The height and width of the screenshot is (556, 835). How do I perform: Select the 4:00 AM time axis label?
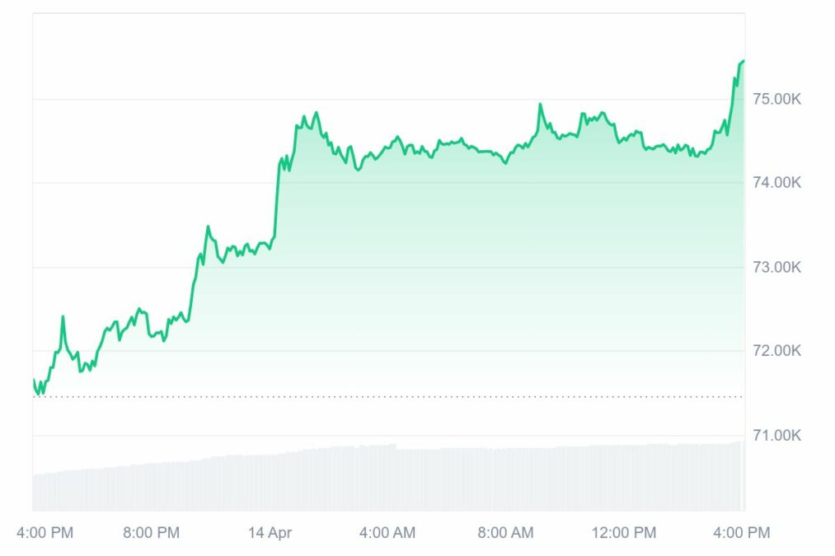388,533
